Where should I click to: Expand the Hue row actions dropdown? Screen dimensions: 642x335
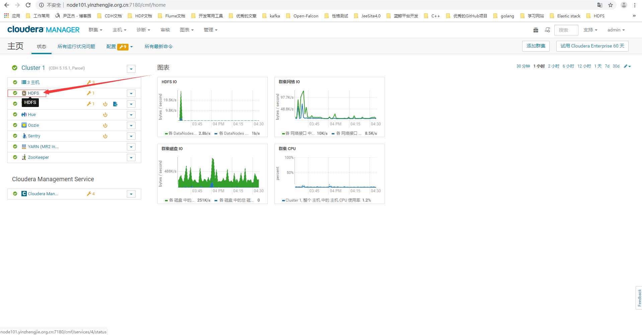131,115
